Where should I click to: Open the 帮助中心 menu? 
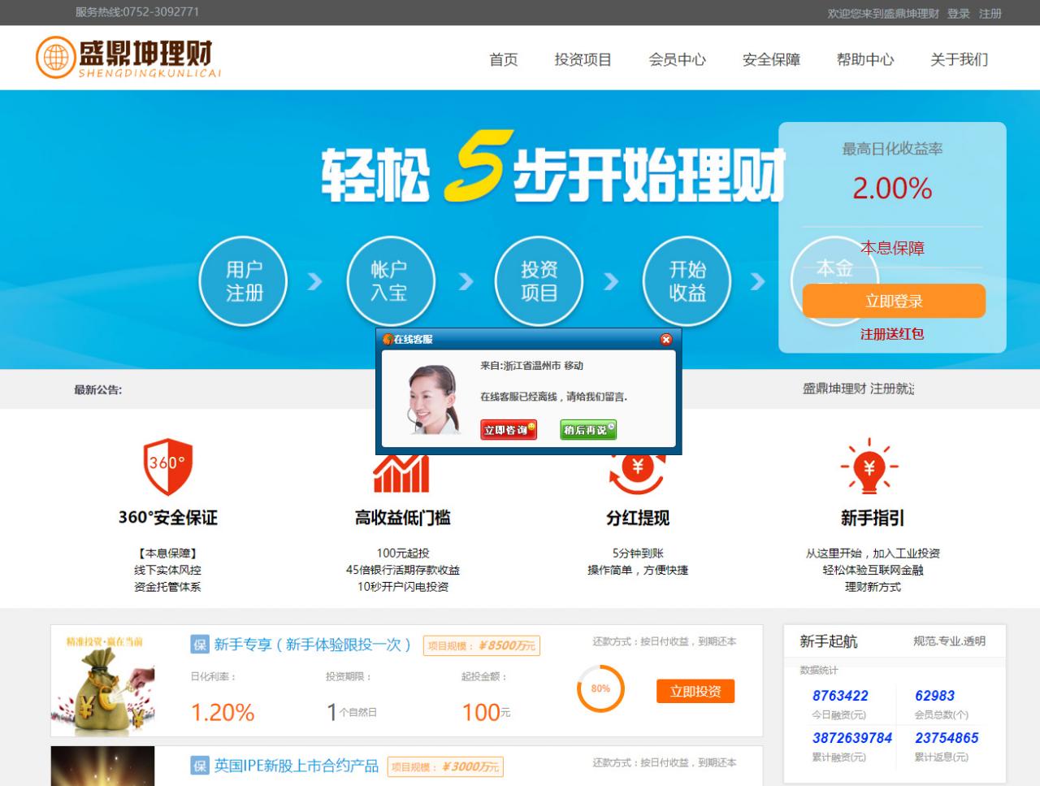865,59
